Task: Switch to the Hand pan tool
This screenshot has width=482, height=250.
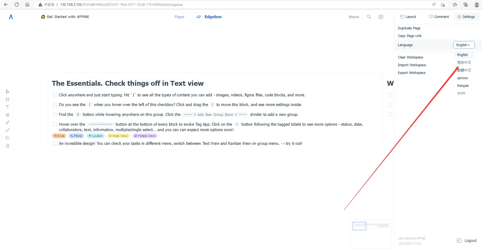Action: pos(8,138)
